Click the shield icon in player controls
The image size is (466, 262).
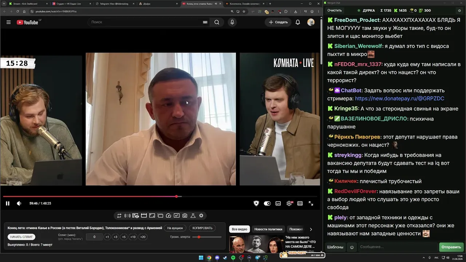256,203
